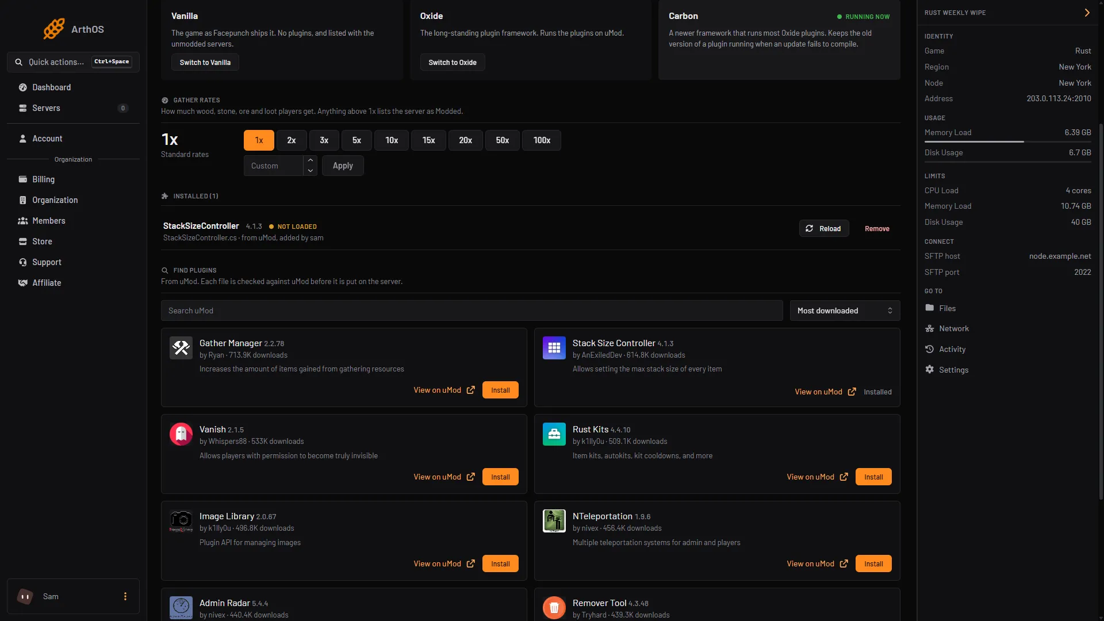Click the Support headset icon
Image resolution: width=1104 pixels, height=621 pixels.
[x=23, y=262]
